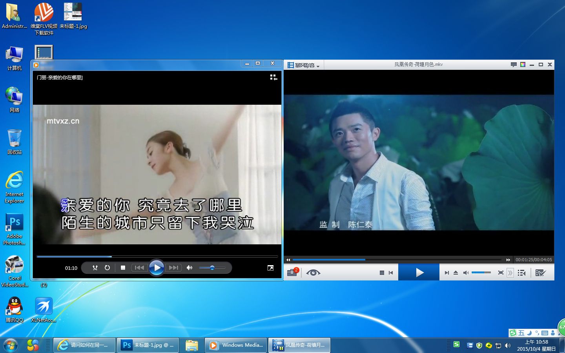Click the Windows Media Player seek bar
This screenshot has width=565, height=353.
click(x=157, y=257)
